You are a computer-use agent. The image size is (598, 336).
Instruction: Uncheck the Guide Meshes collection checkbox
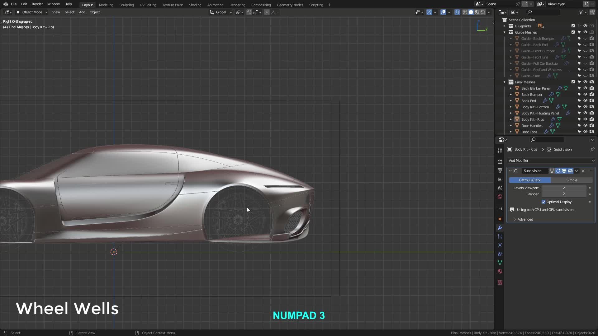(x=573, y=32)
